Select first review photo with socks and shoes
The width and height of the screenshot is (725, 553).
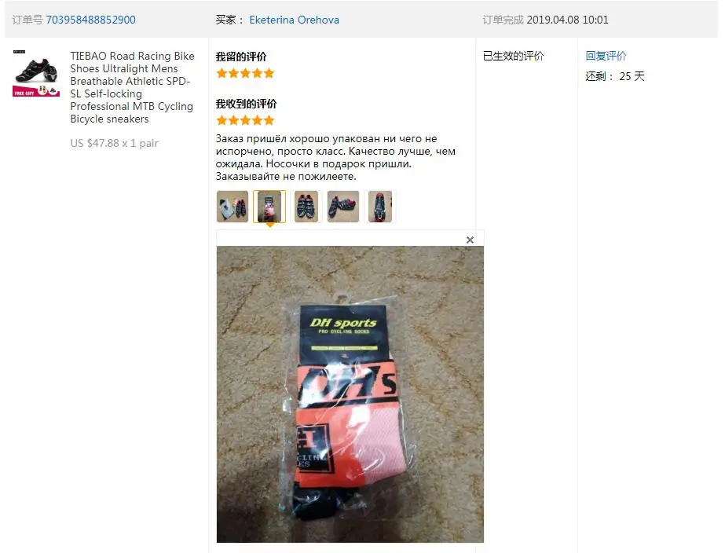click(x=233, y=207)
